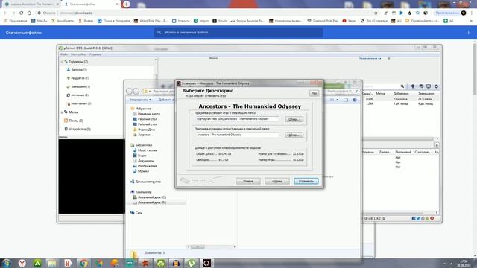Open the Яндекс bookmark
This screenshot has width=477, height=268.
click(x=86, y=21)
